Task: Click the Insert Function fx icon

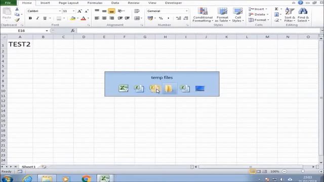Action: click(x=73, y=30)
